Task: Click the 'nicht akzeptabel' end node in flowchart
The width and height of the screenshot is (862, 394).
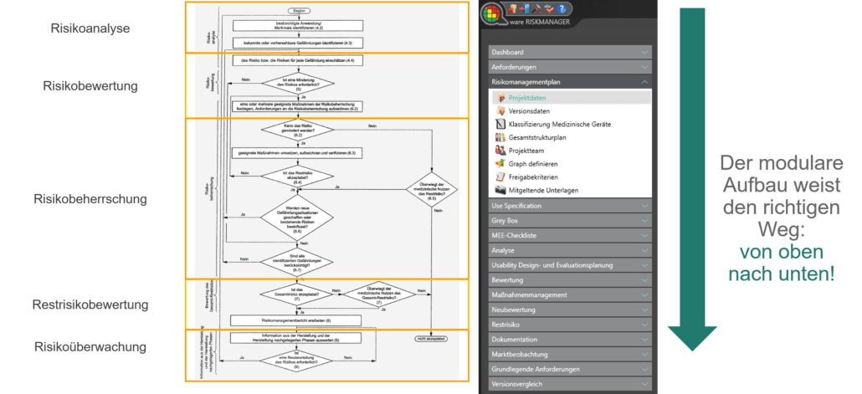Action: click(430, 339)
